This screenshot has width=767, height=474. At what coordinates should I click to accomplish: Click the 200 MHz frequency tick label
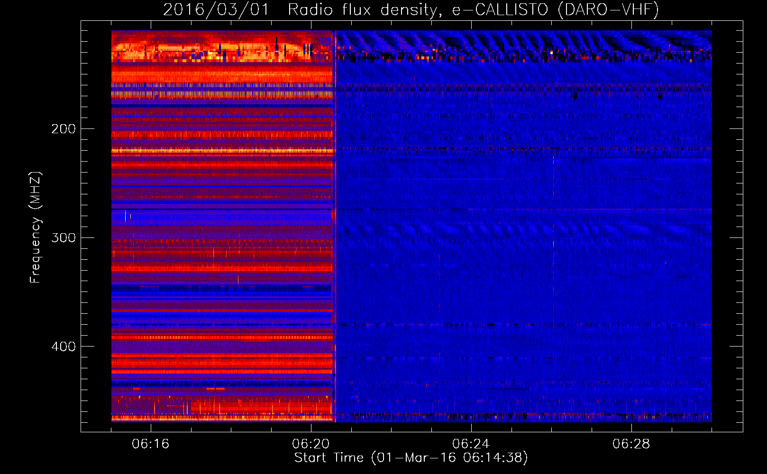point(63,128)
